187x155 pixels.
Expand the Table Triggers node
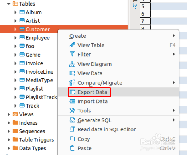(9, 140)
